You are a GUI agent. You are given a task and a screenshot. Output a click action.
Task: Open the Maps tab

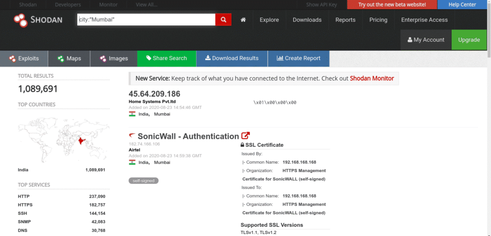[69, 59]
